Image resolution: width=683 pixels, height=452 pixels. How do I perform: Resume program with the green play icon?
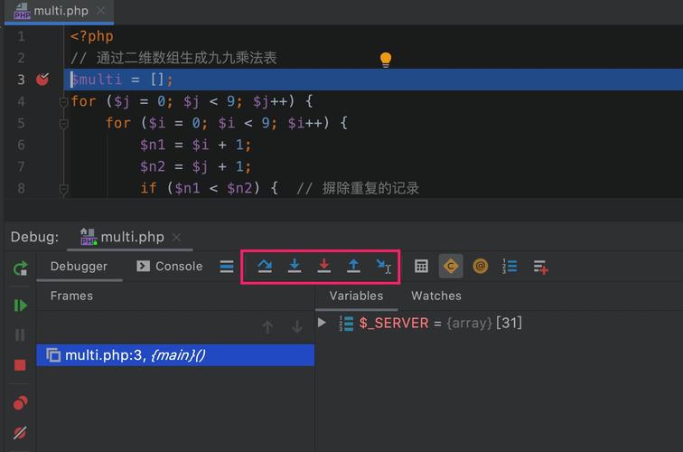20,306
